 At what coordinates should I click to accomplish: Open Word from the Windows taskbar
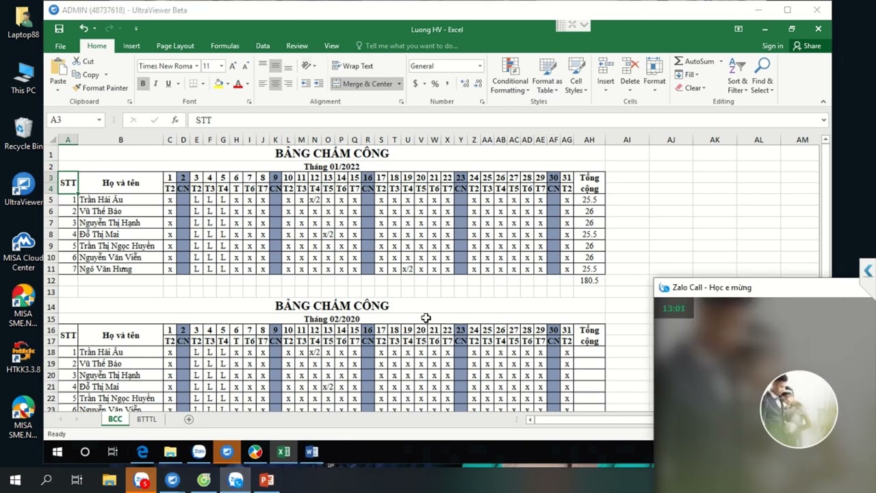tap(311, 451)
